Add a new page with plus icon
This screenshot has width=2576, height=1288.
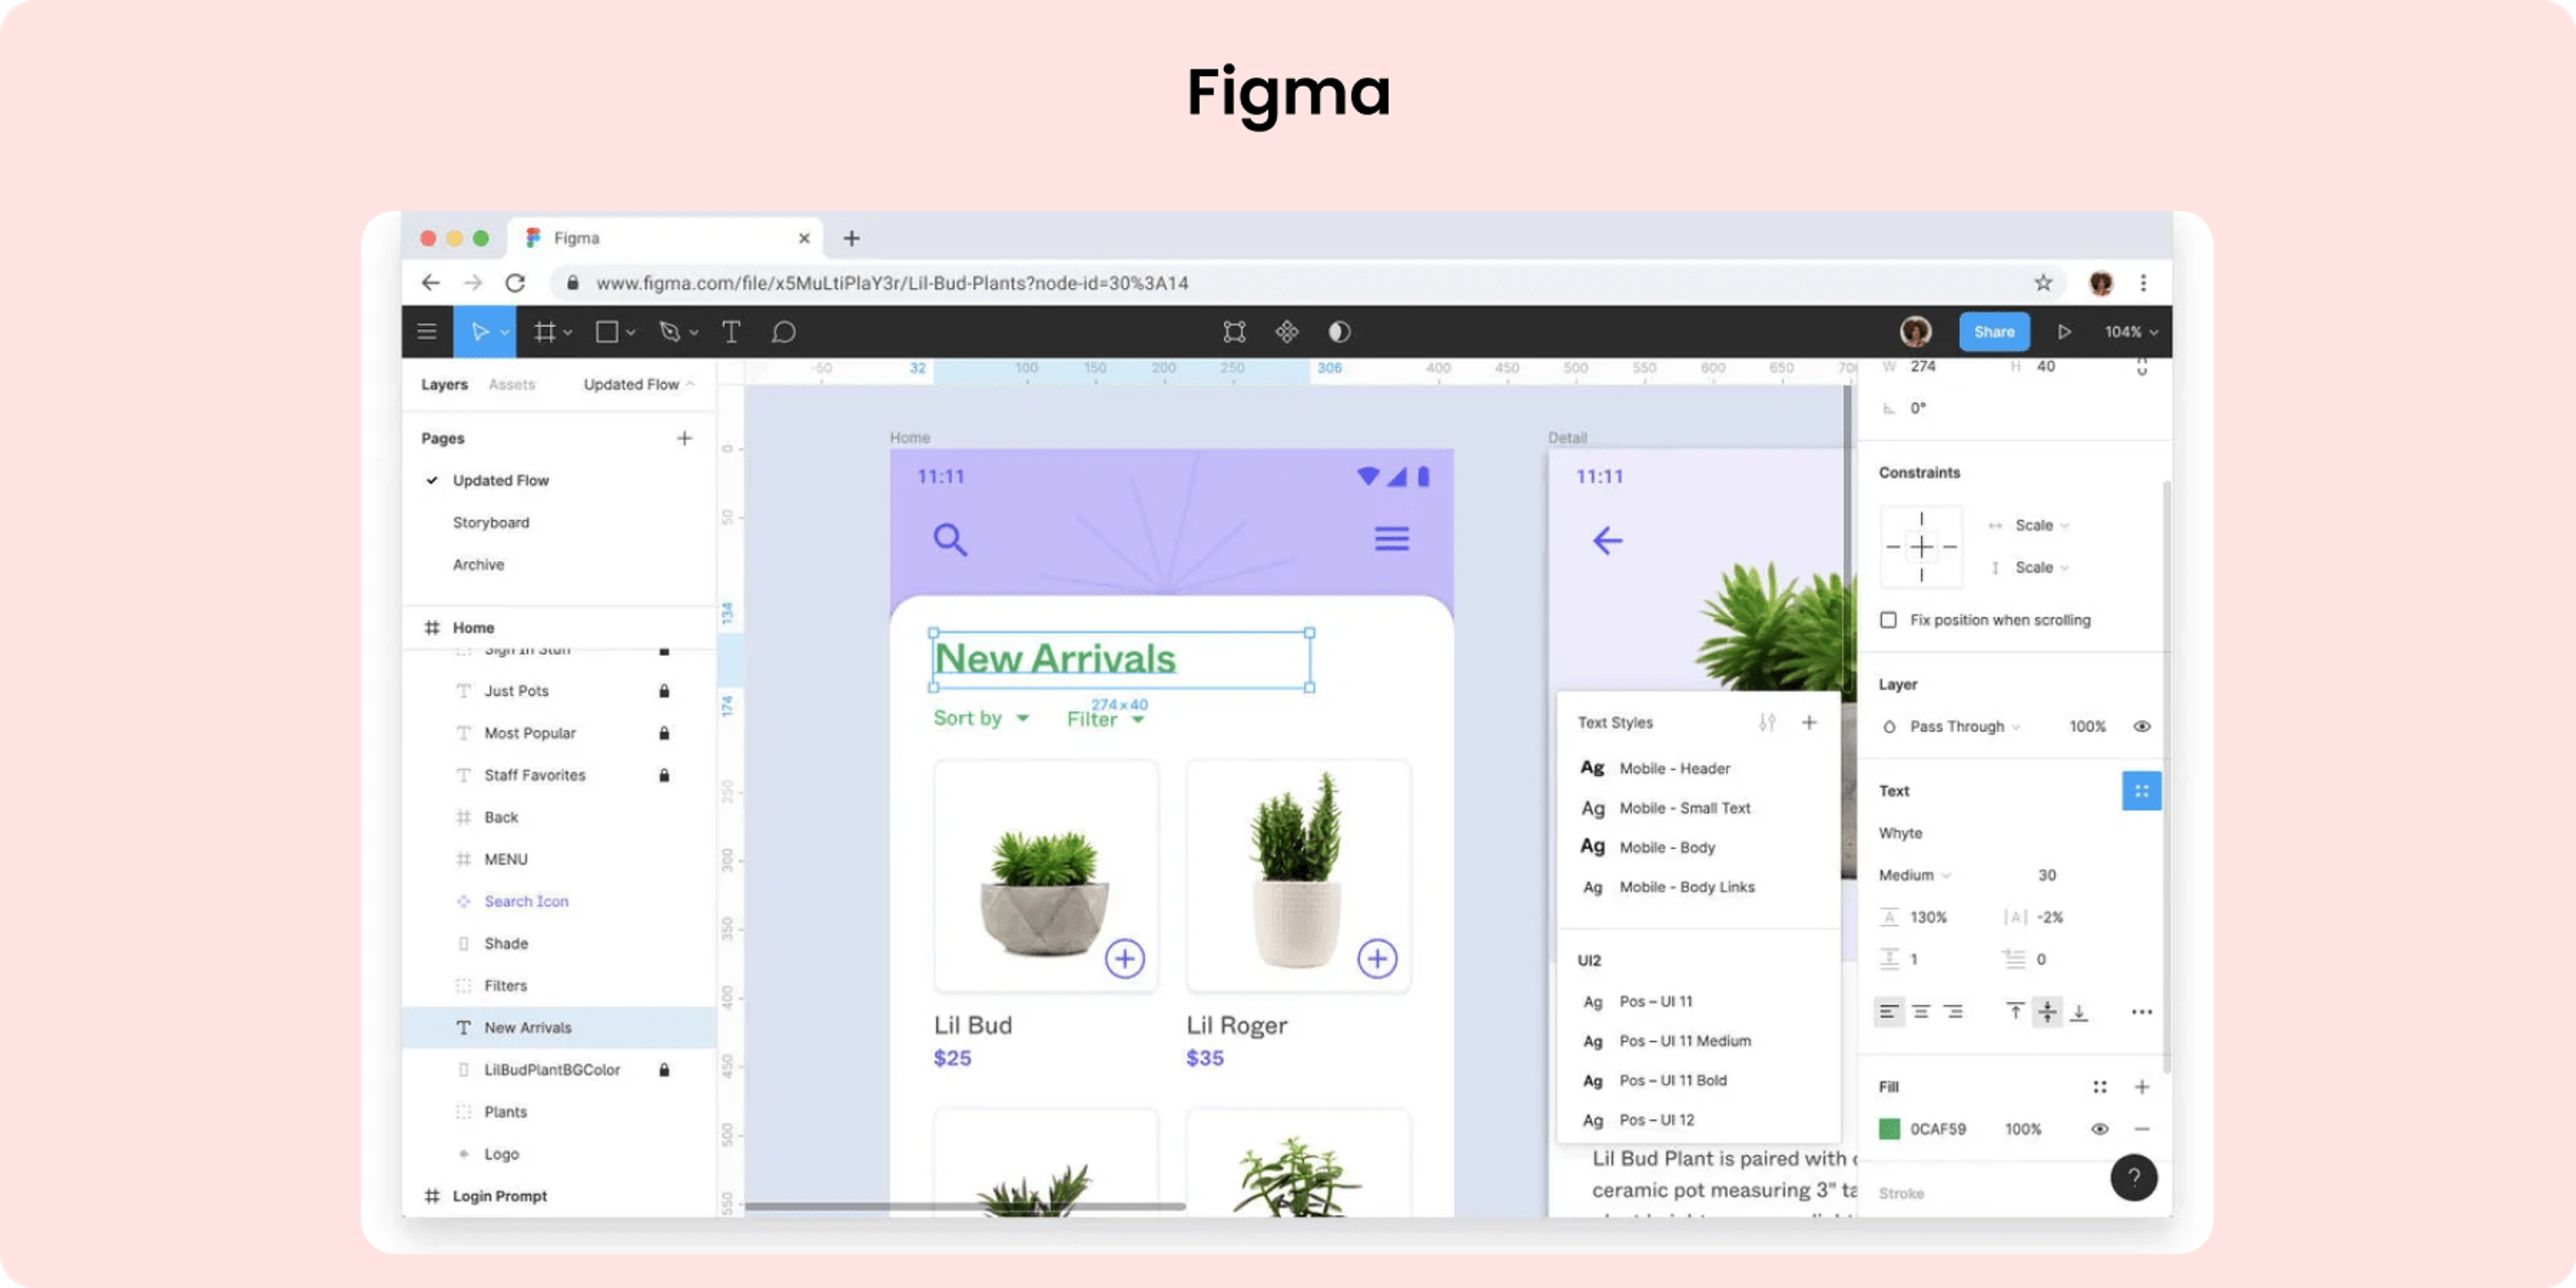[684, 438]
